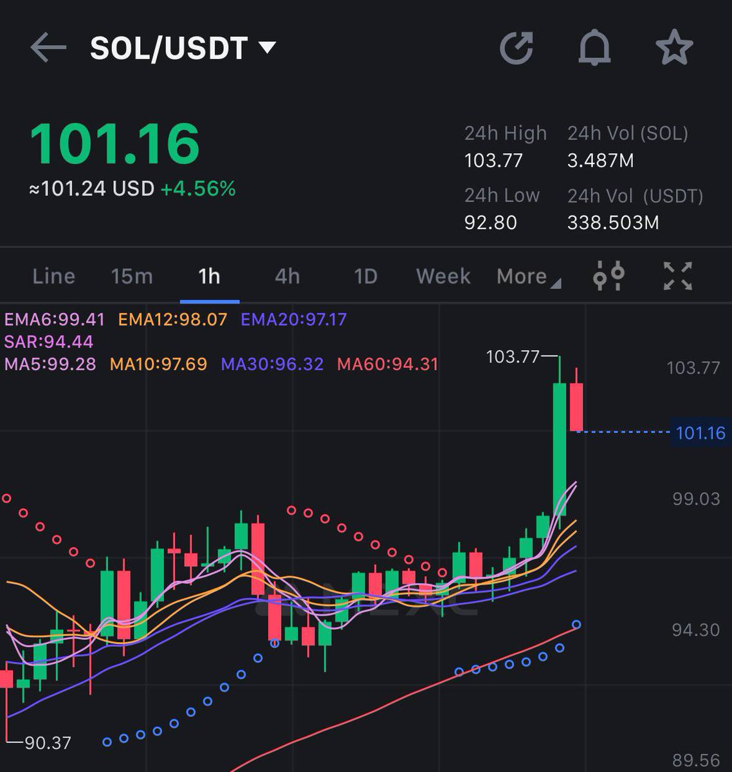Click the 3.487M SOL volume
This screenshot has height=772, width=732.
[x=601, y=160]
